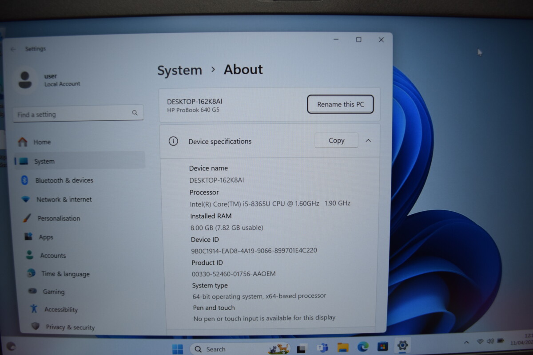
Task: Click the speaker volume tray icon
Action: tap(490, 341)
